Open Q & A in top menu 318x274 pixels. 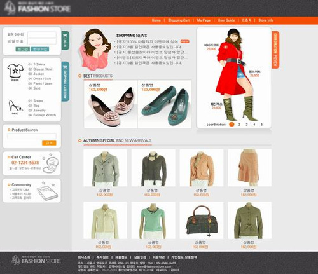246,20
